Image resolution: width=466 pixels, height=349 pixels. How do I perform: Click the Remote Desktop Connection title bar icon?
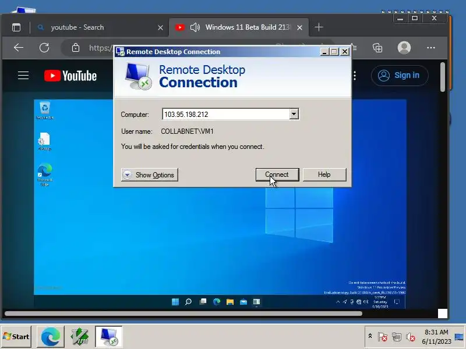pos(120,52)
